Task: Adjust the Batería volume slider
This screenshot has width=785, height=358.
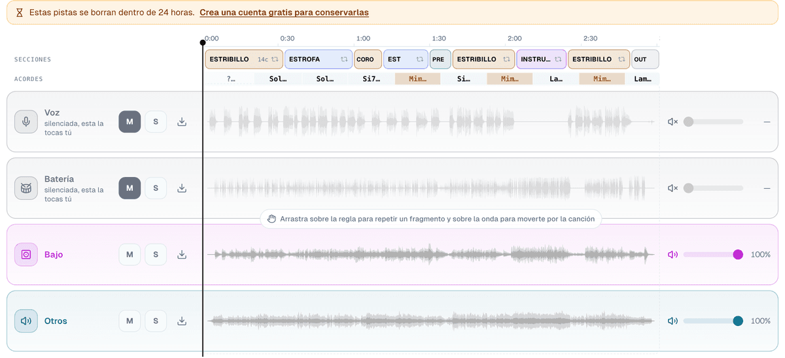Action: [713, 188]
